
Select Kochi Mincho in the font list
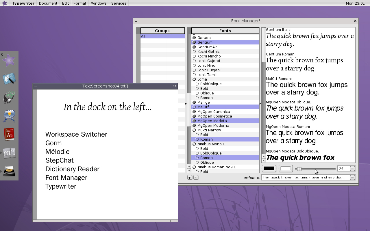(225, 56)
